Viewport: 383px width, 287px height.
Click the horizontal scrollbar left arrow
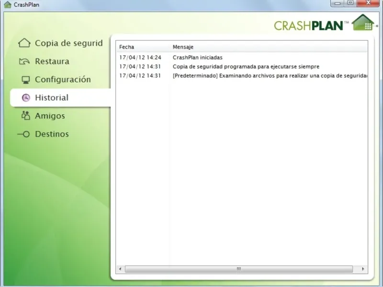tap(120, 269)
